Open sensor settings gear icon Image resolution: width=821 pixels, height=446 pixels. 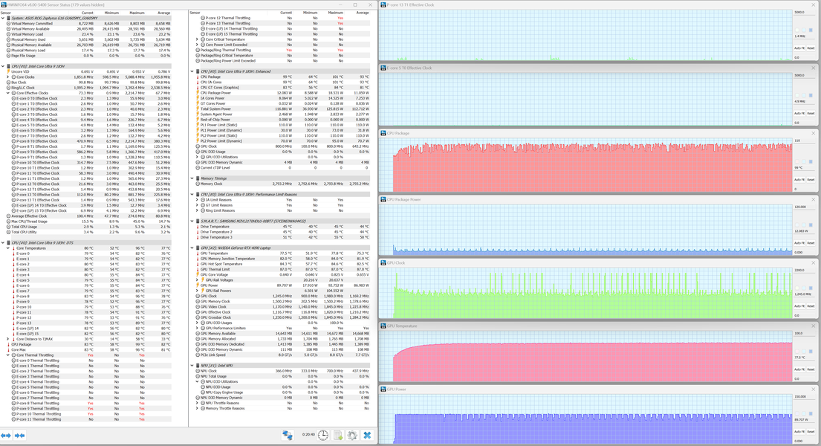352,435
